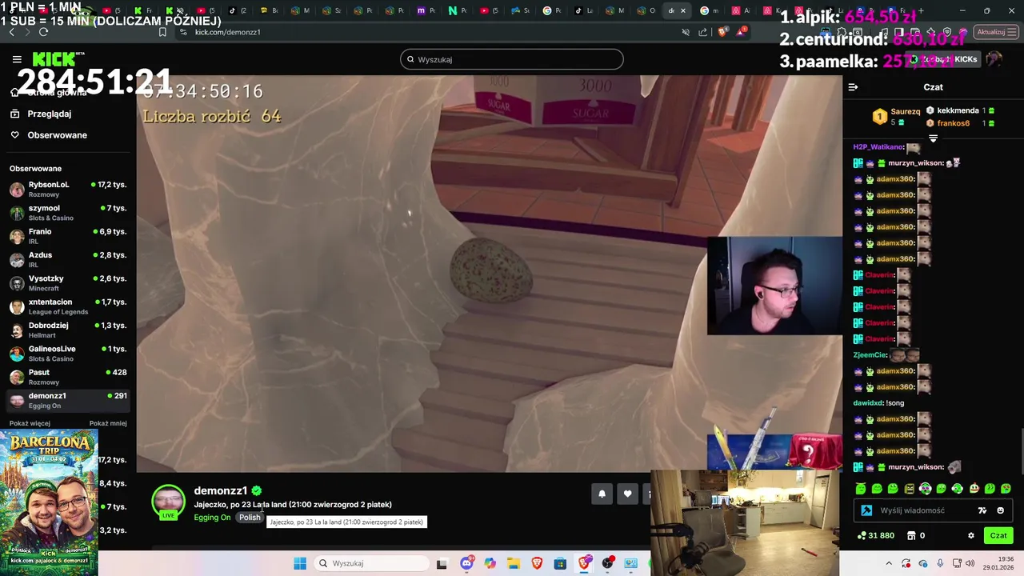Click the Kick logo

click(x=54, y=59)
